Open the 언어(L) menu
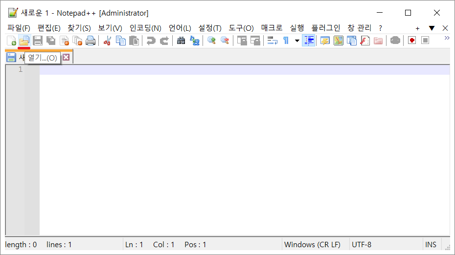Screen dimensions: 455x255 (x=180, y=28)
